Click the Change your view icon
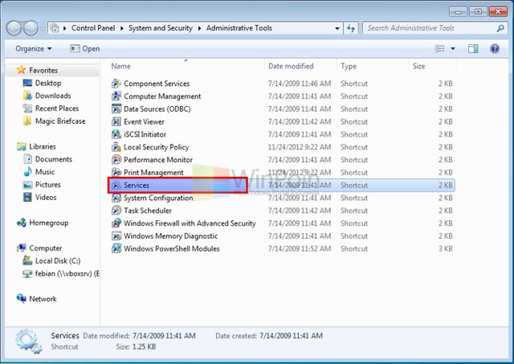 [x=439, y=49]
